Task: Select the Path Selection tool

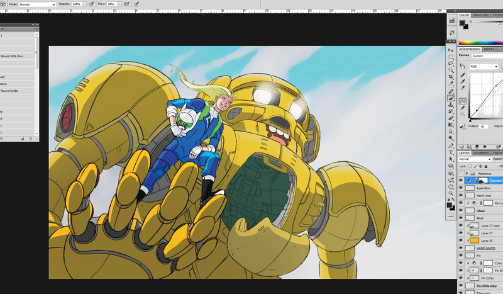Action: click(x=451, y=159)
